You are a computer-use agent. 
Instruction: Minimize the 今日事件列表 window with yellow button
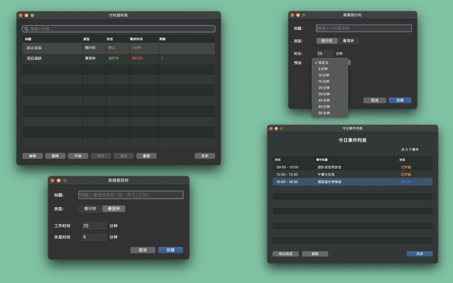276,128
